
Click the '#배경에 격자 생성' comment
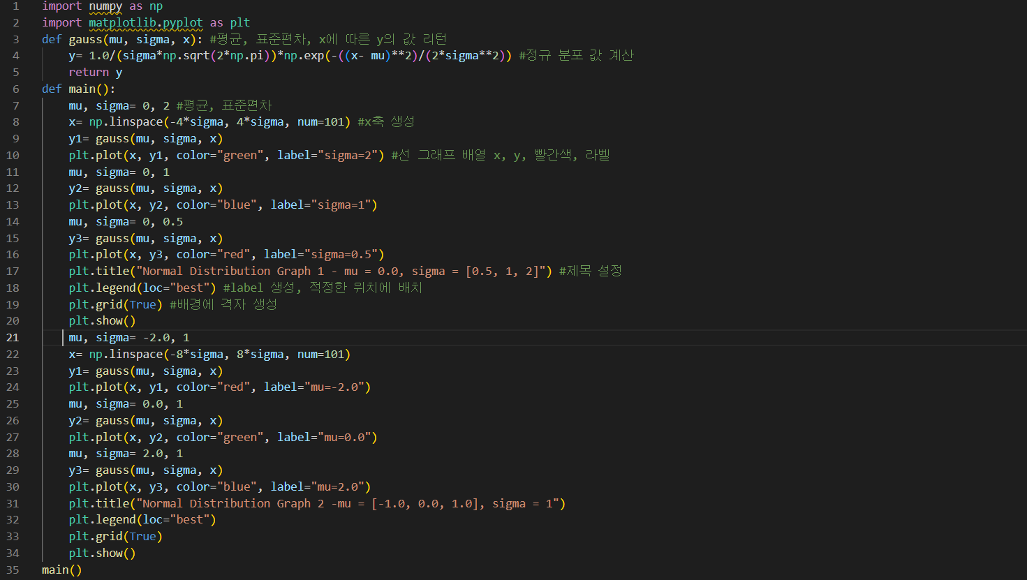click(223, 305)
